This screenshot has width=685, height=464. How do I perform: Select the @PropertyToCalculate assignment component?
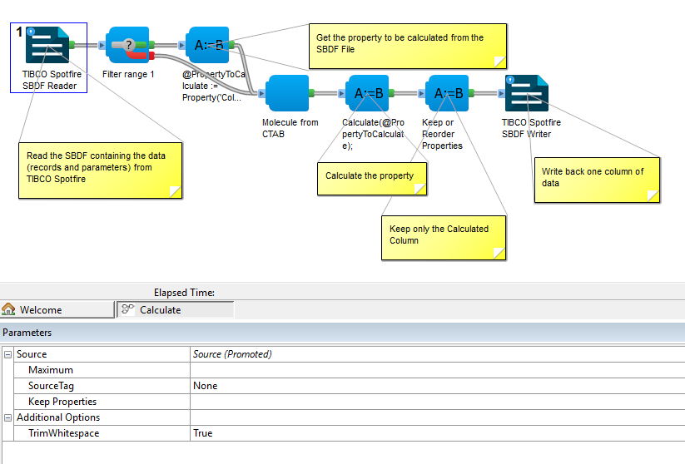point(207,45)
